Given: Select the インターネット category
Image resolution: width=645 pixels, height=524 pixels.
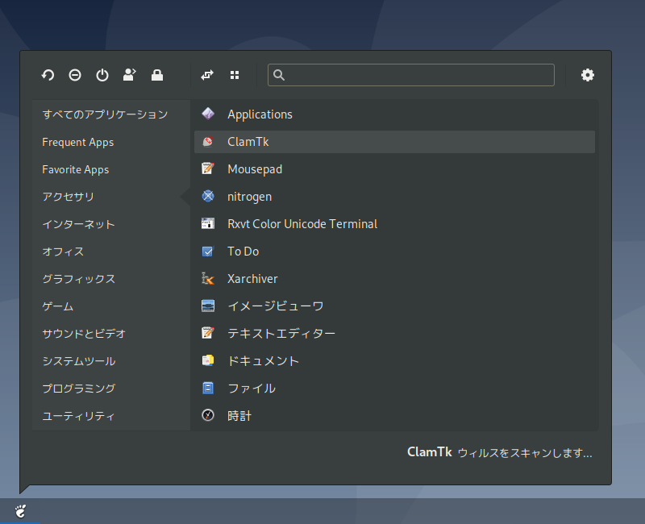Looking at the screenshot, I should (x=111, y=224).
